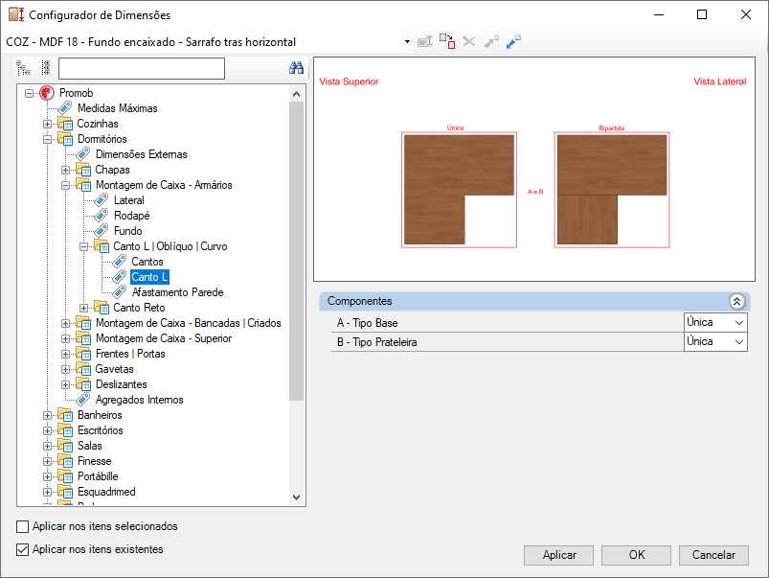This screenshot has width=769, height=578.
Task: Click the Promob root node icon
Action: click(46, 93)
